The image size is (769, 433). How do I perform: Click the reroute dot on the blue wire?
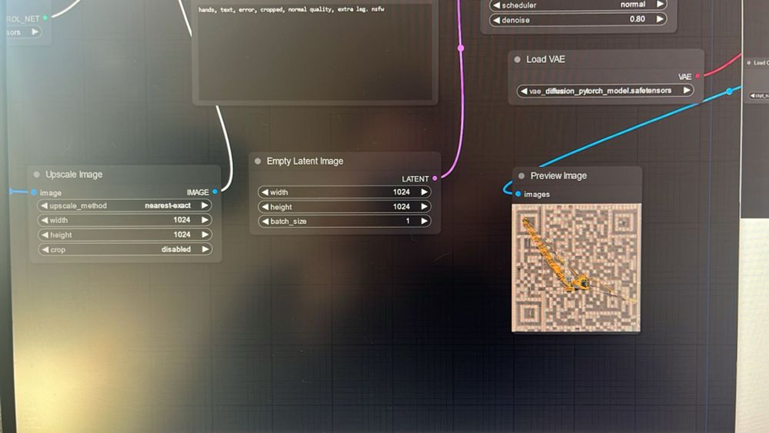[729, 92]
